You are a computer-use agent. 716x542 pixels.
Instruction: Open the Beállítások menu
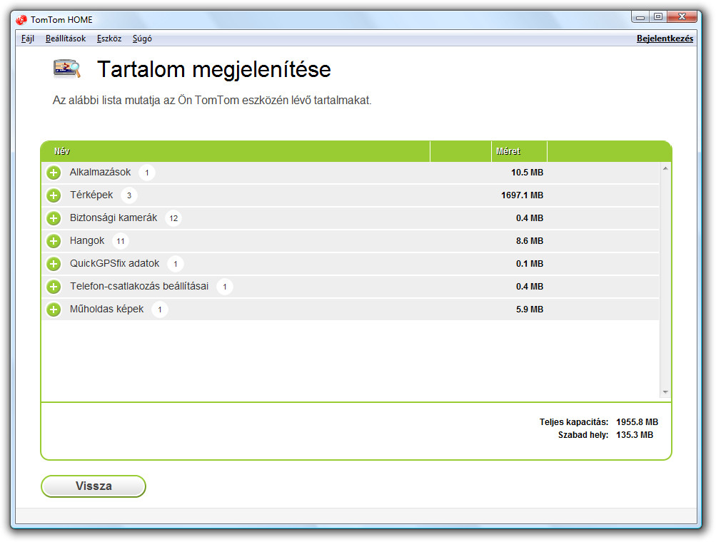click(x=65, y=39)
